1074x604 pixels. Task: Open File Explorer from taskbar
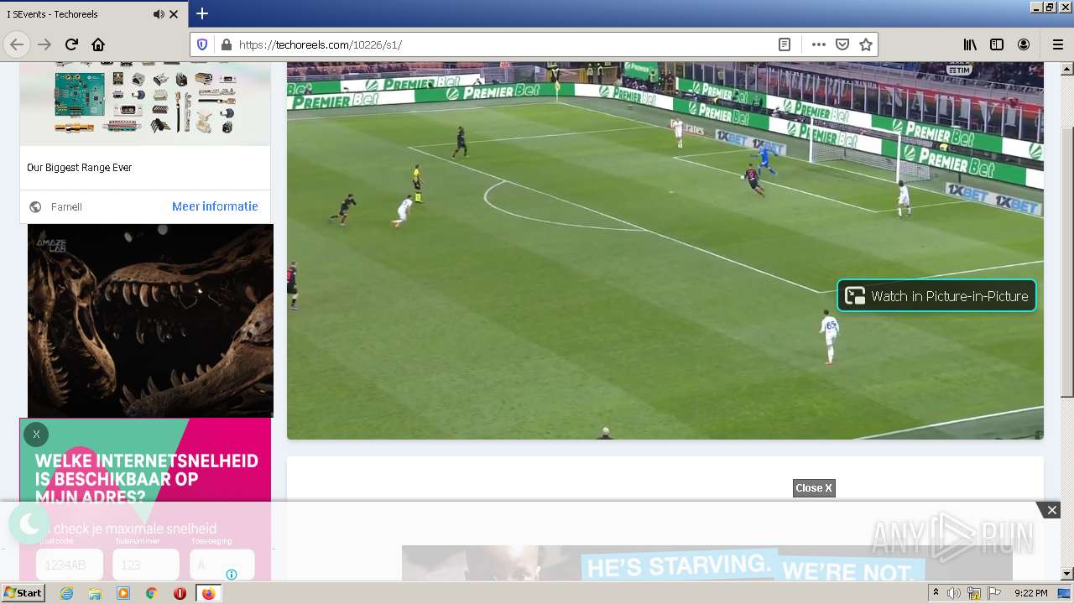point(95,593)
